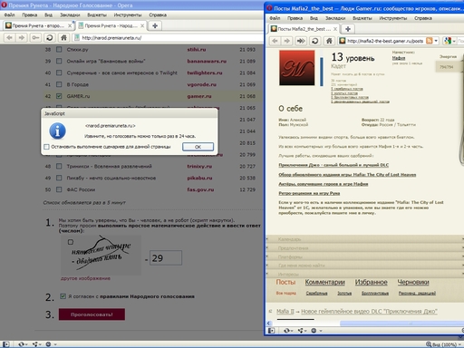
Task: Toggle the GAMER.ru checkbox in row 42
Action: (59, 96)
